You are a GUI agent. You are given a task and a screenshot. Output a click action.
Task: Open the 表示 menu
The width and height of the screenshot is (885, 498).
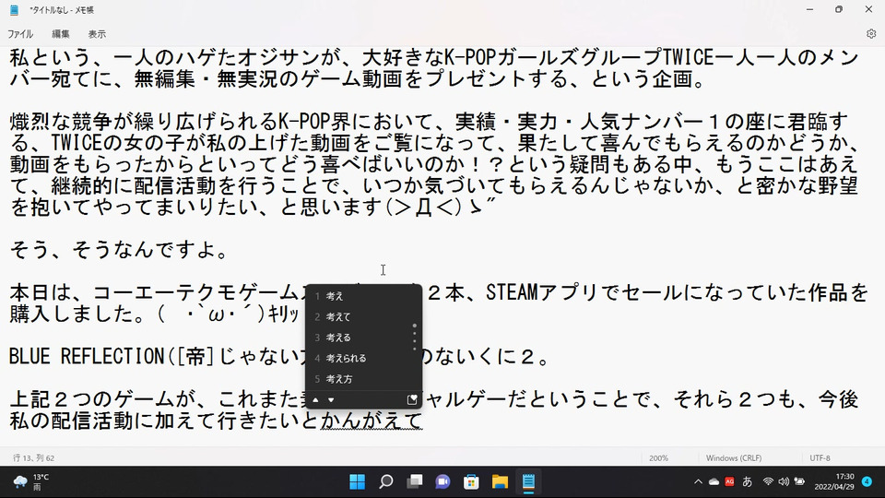(97, 34)
